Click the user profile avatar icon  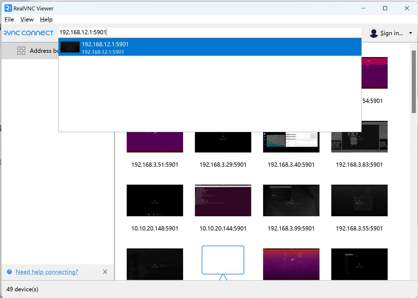coord(373,33)
